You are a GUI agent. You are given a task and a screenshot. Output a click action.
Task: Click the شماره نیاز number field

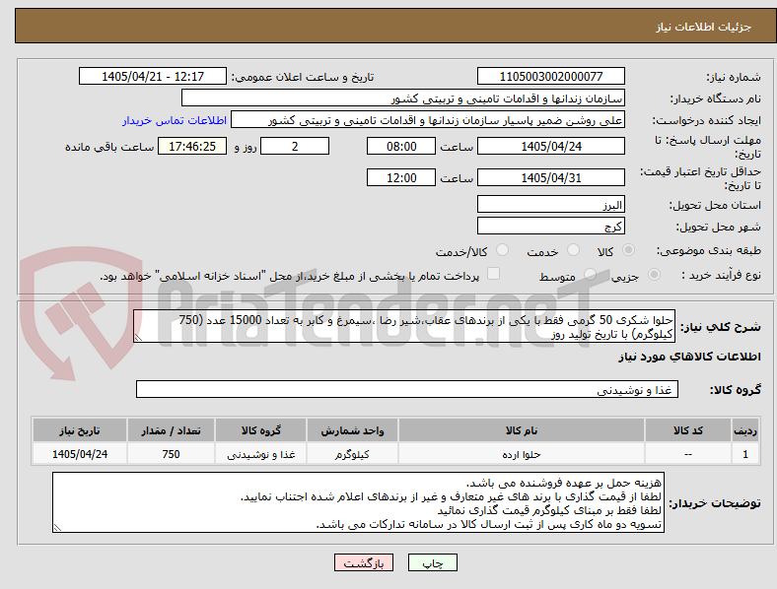point(550,76)
